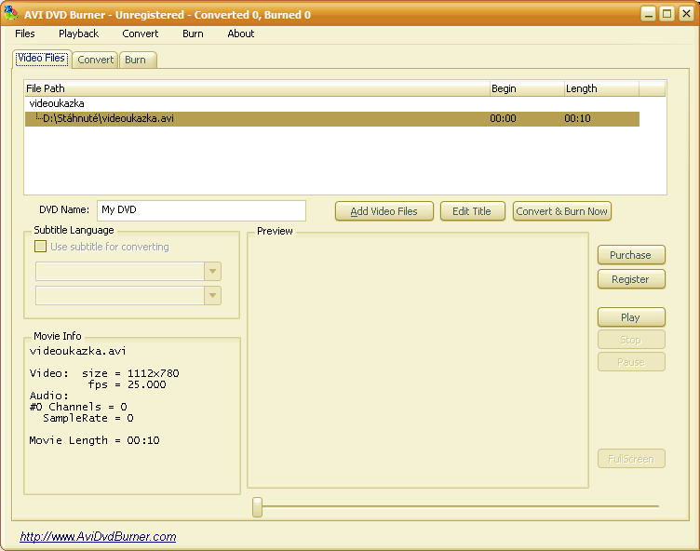Open the Files menu
Viewport: 700px width, 551px height.
pos(25,34)
